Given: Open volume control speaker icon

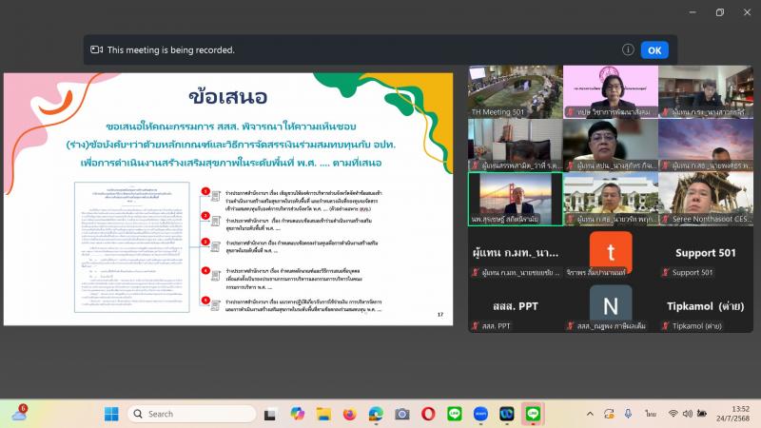Looking at the screenshot, I should (687, 414).
